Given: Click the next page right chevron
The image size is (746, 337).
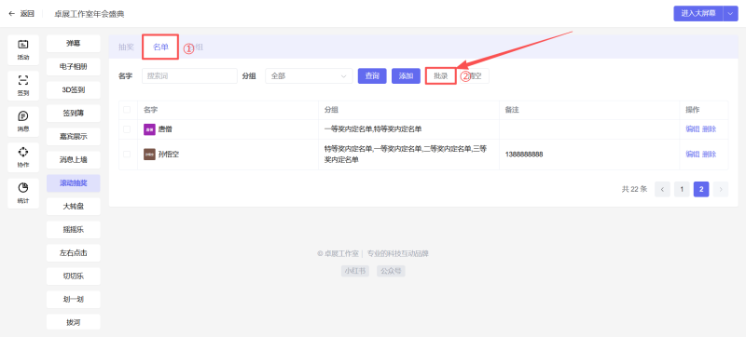Looking at the screenshot, I should point(721,189).
